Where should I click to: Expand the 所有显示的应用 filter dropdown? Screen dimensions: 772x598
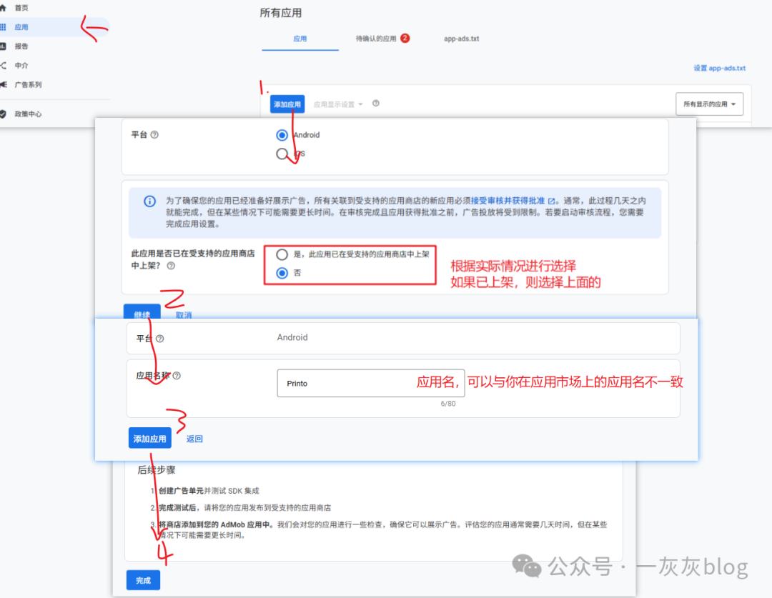(709, 104)
